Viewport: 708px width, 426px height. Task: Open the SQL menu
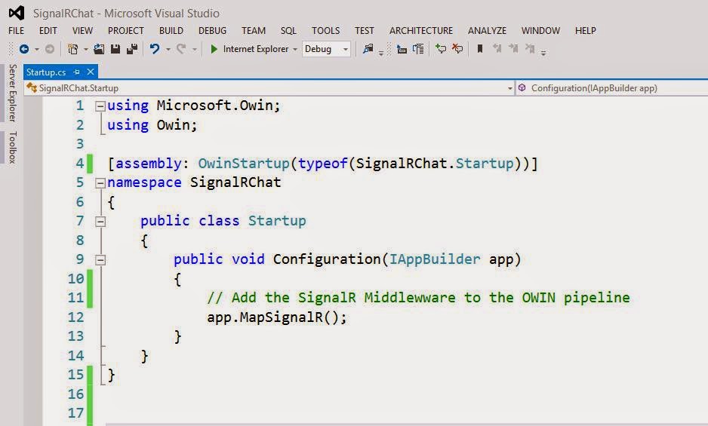[x=288, y=31]
